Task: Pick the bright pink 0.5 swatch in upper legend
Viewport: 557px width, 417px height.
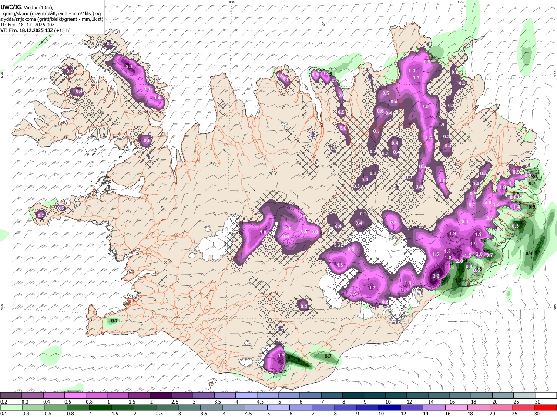Action: click(75, 396)
